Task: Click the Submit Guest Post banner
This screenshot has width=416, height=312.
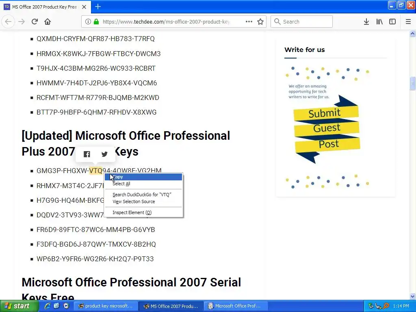Action: (327, 129)
